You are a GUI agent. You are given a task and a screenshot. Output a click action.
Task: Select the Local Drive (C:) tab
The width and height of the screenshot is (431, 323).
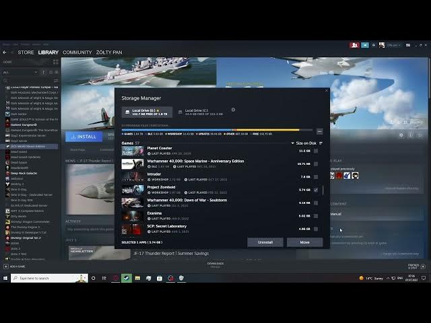[201, 112]
